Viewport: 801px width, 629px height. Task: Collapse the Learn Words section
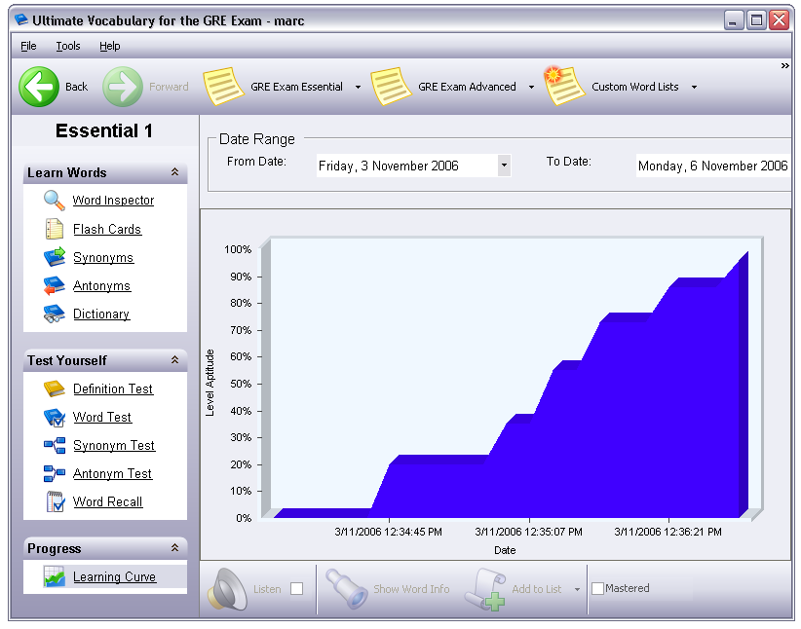coord(174,172)
